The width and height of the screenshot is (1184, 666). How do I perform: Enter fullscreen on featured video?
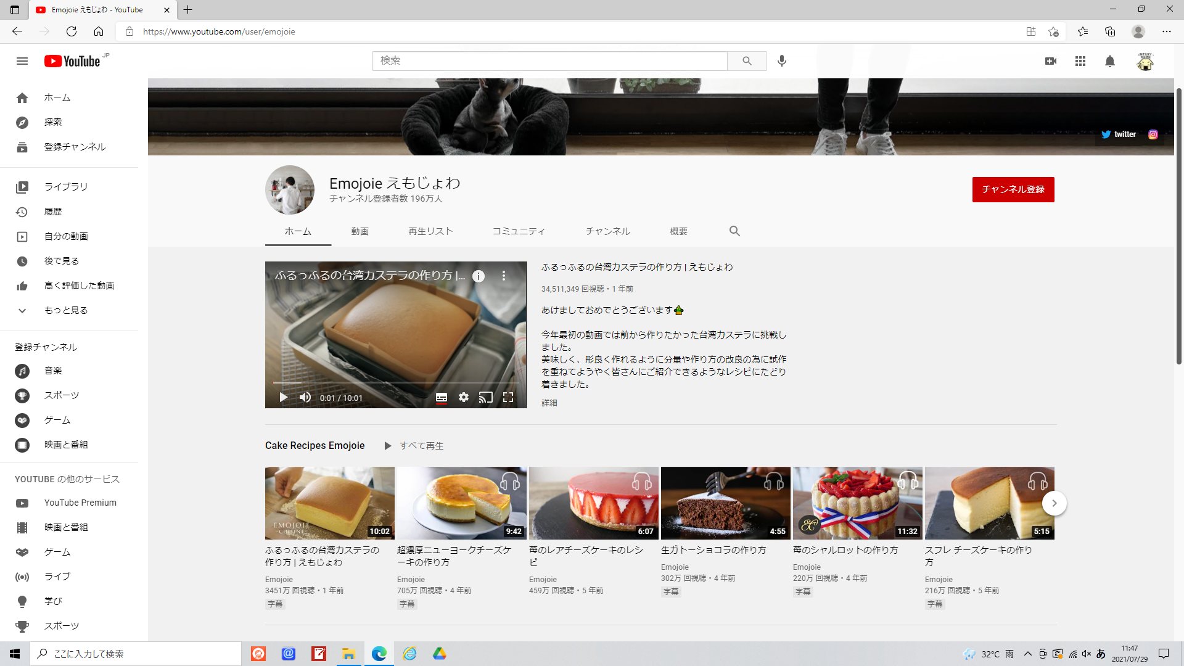pyautogui.click(x=508, y=398)
